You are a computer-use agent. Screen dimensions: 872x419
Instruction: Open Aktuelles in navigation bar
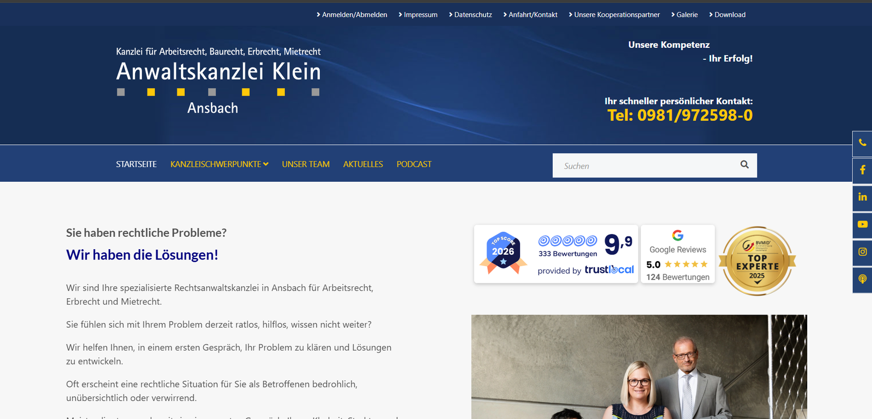point(363,164)
